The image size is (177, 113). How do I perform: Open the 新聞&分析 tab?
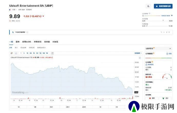27,42
